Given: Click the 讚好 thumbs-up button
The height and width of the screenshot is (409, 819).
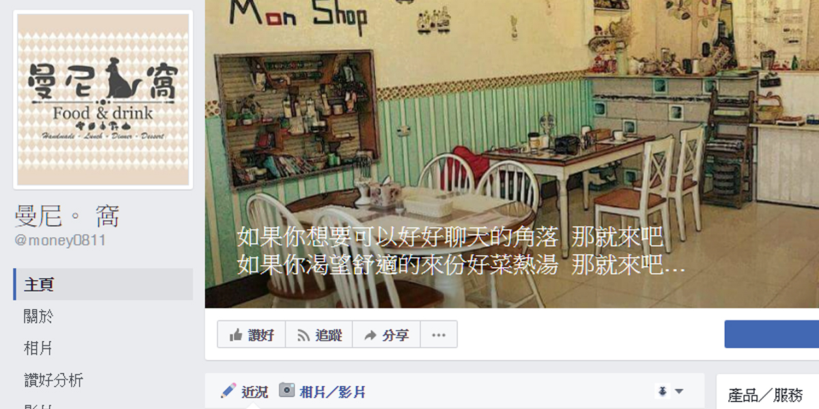Looking at the screenshot, I should [251, 335].
